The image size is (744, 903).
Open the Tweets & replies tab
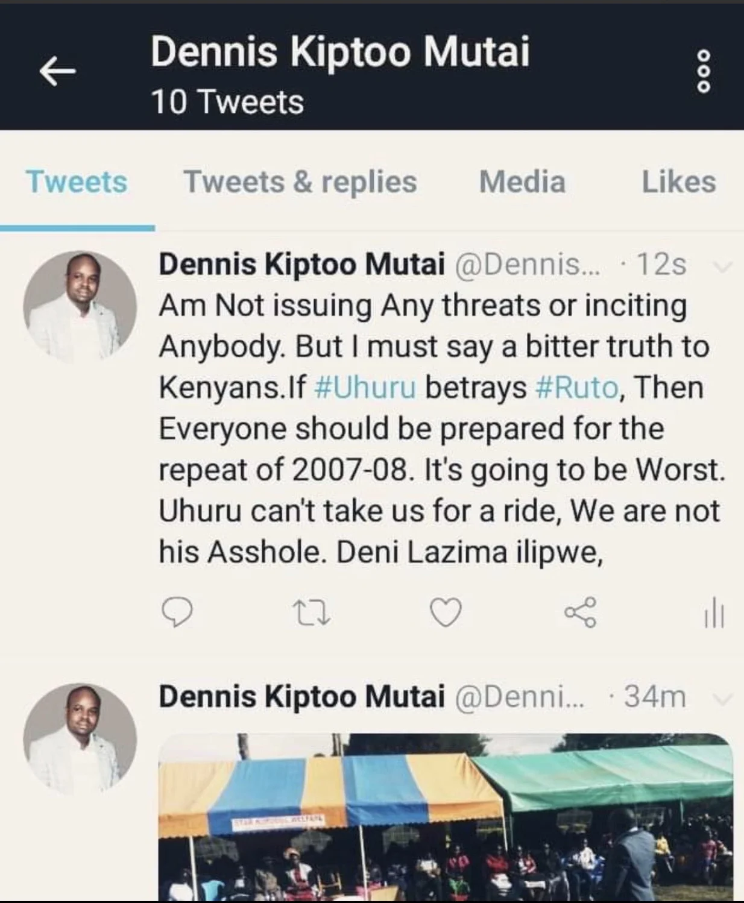pos(300,182)
